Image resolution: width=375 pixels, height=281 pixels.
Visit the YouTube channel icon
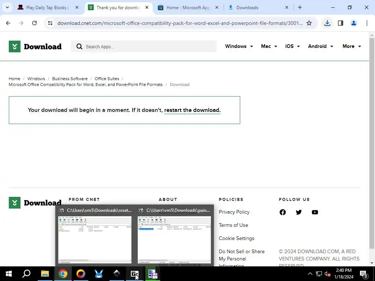pos(315,212)
